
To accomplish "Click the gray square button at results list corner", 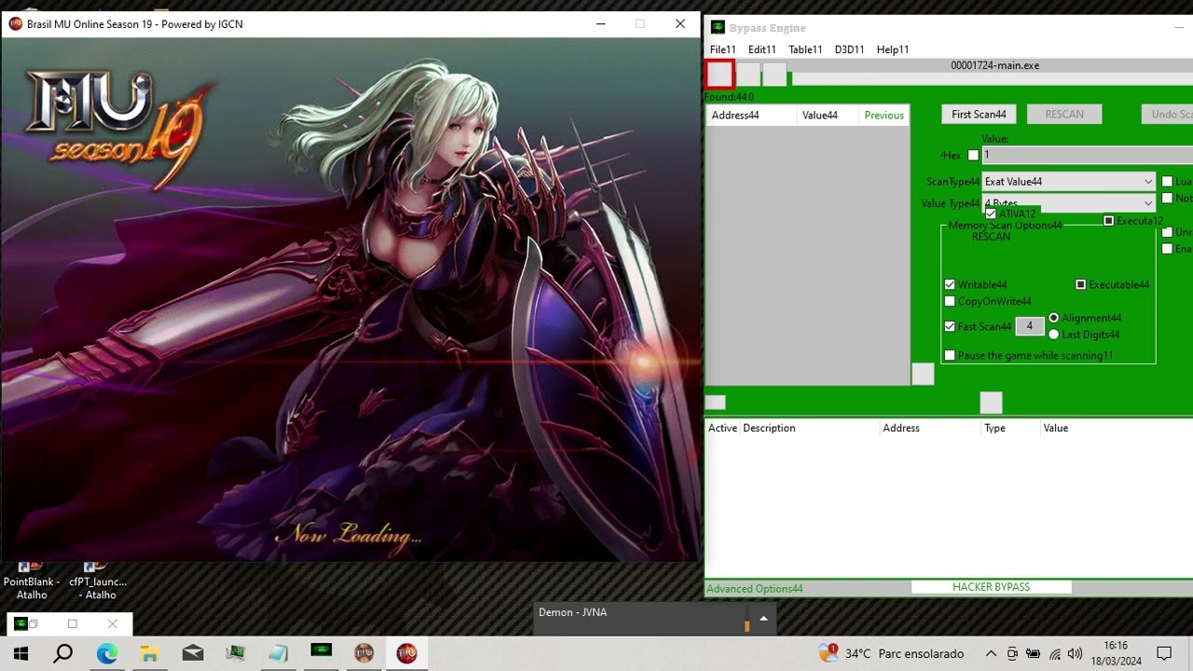I will coord(923,374).
